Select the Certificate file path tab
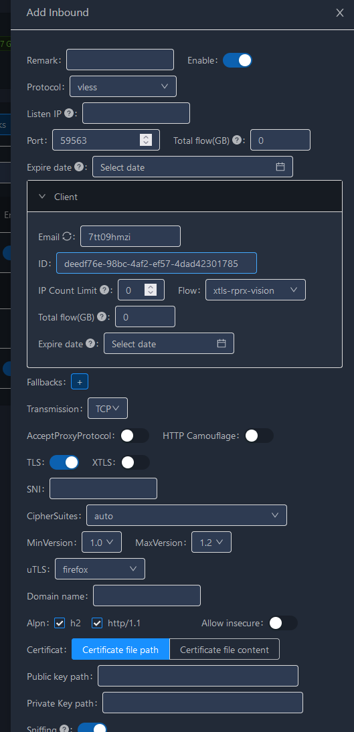Screen dimensions: 354x732 pyautogui.click(x=120, y=650)
